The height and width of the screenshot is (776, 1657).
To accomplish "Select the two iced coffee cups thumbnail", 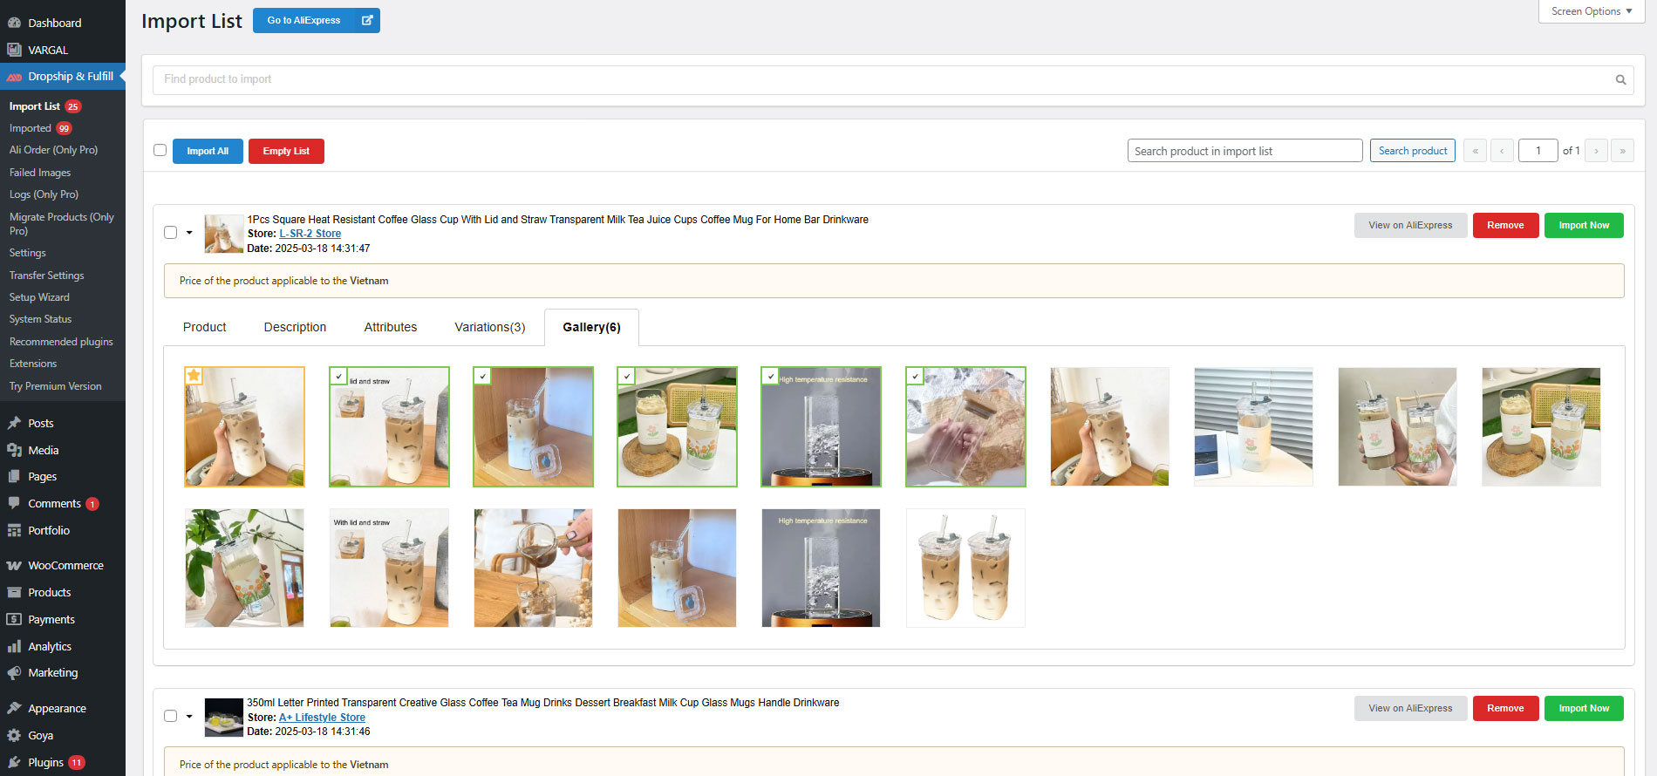I will (x=965, y=568).
